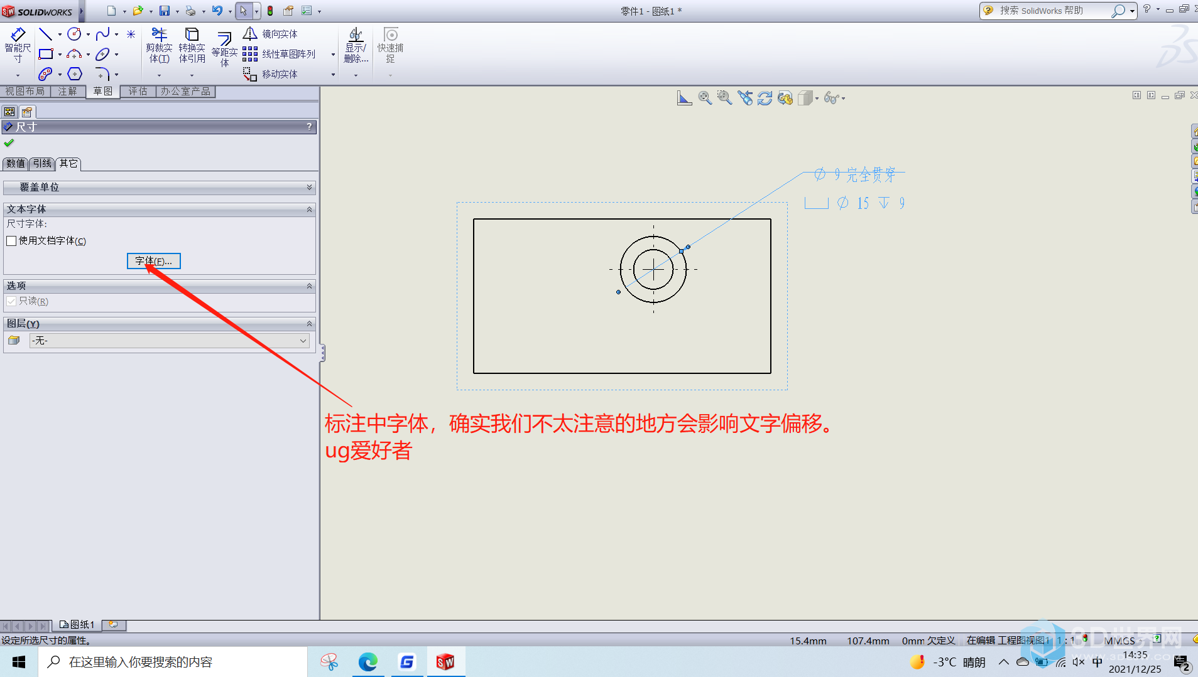
Task: Click Zoom to Fit in view toolbar
Action: click(x=705, y=98)
